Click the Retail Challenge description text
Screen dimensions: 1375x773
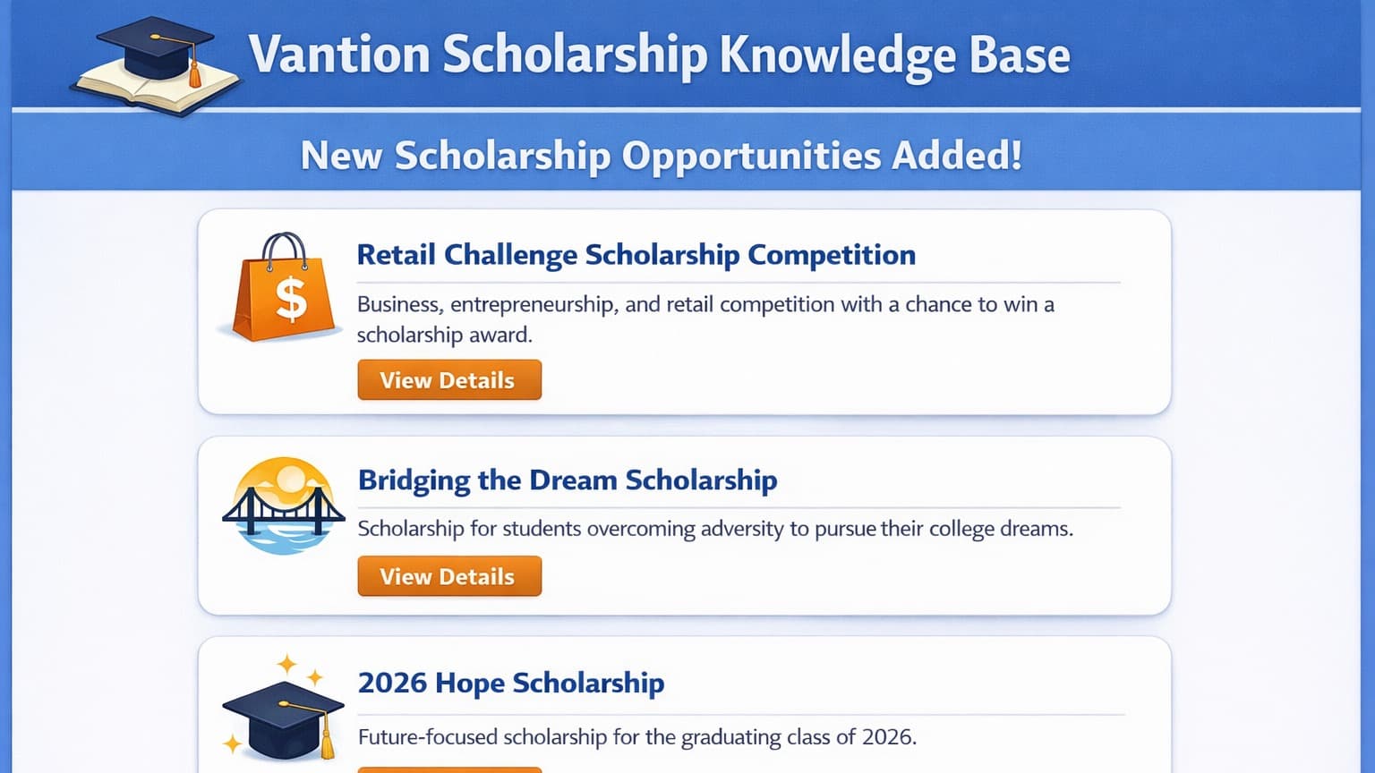[705, 319]
